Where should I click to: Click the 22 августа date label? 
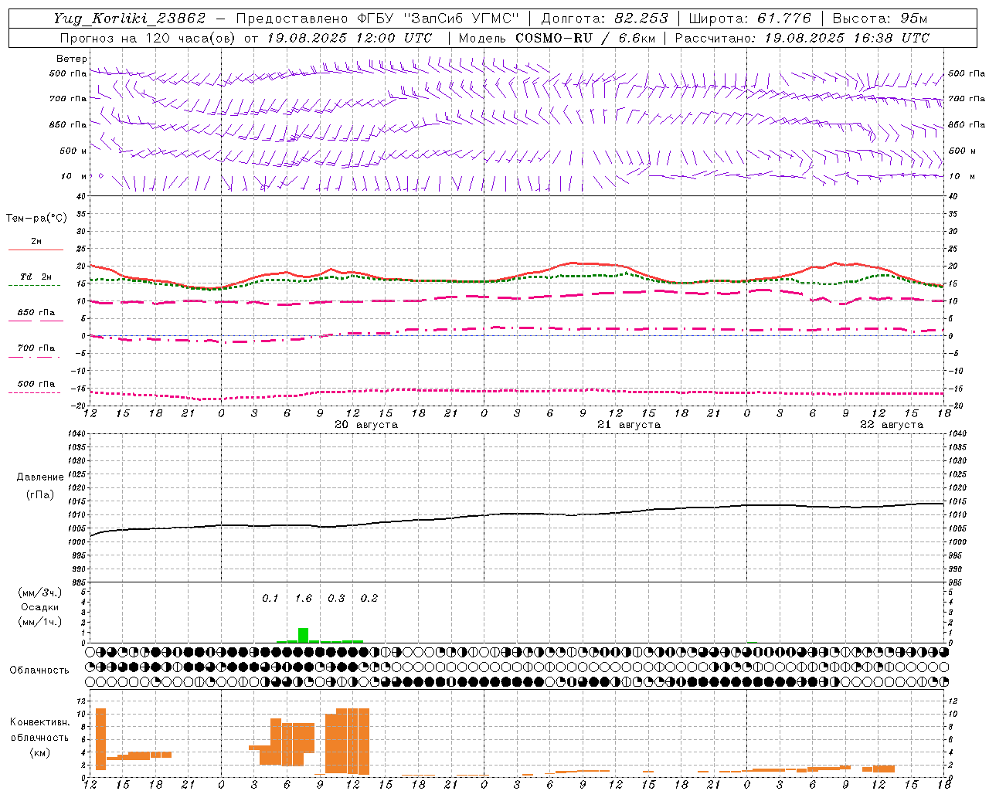[x=892, y=425]
